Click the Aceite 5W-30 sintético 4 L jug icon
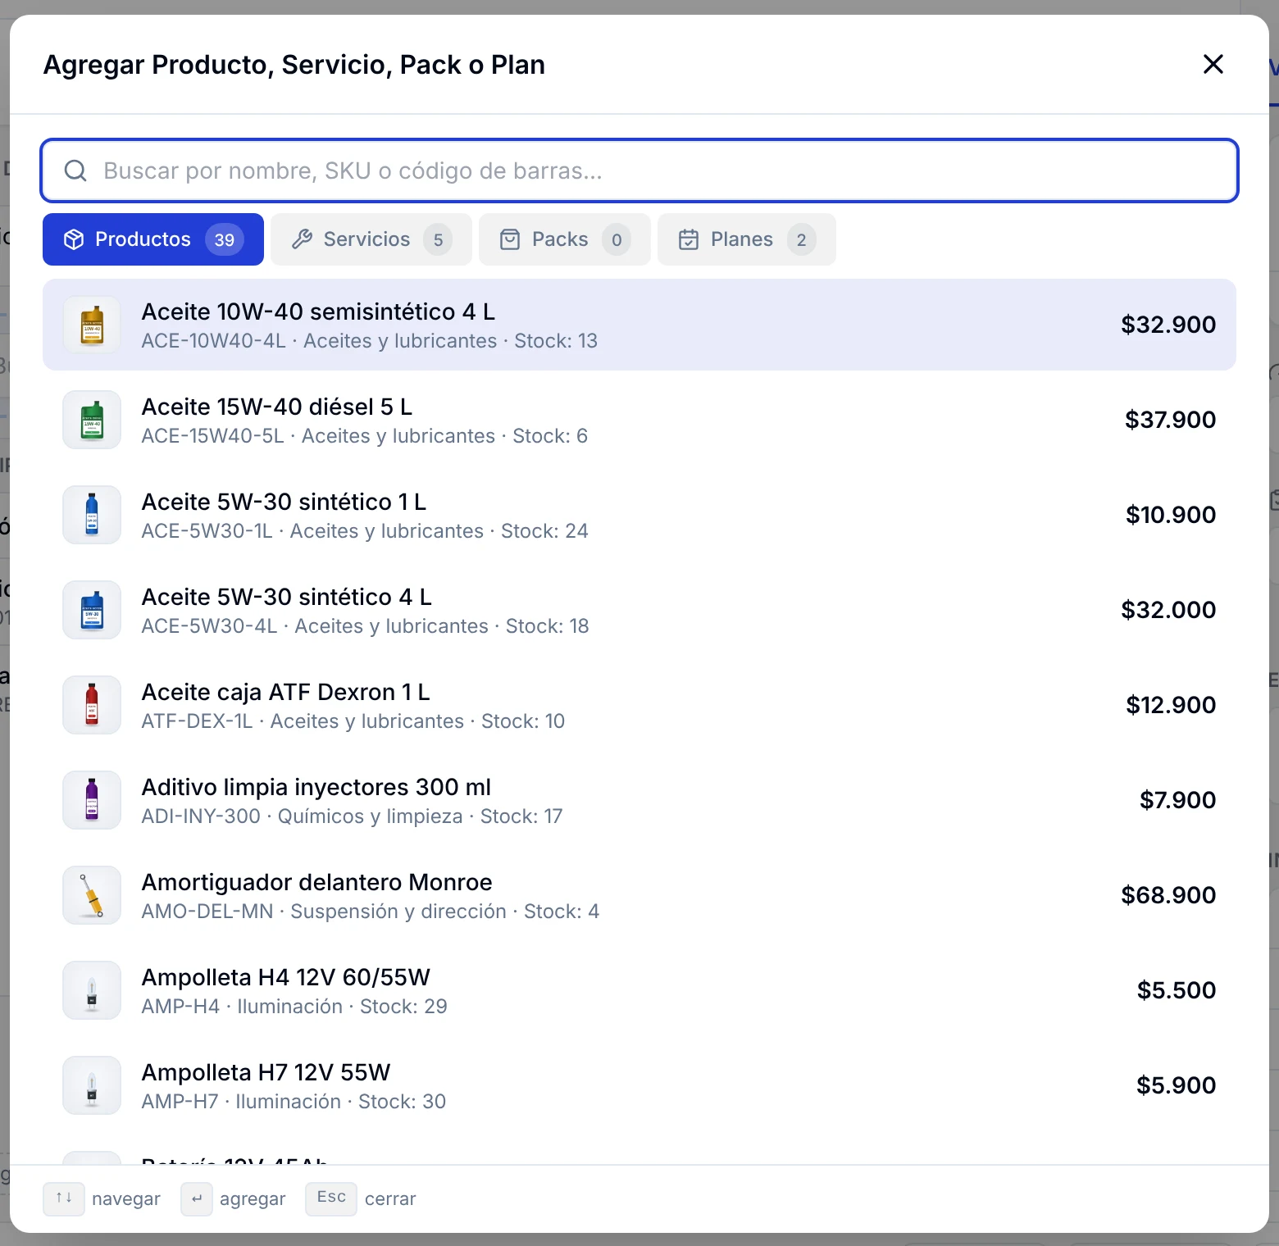Image resolution: width=1279 pixels, height=1246 pixels. [92, 610]
